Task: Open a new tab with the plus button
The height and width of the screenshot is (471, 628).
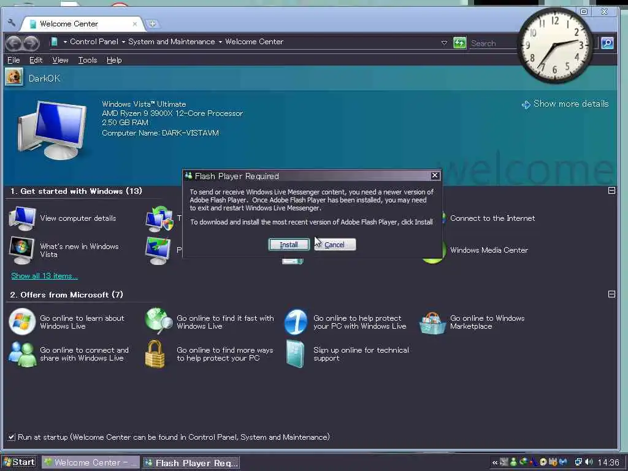Action: [x=153, y=24]
